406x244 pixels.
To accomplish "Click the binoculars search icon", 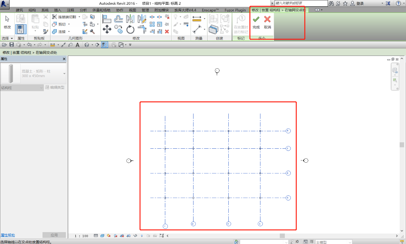I will 331,3.
